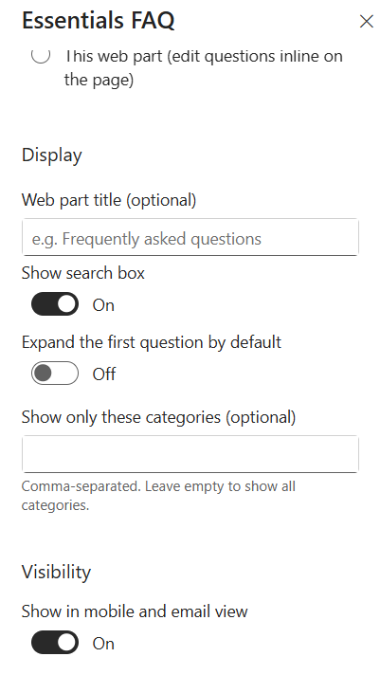Screen dimensions: 380x675
Task: Click the 'Show in mobile and email view' label
Action: pos(135,611)
